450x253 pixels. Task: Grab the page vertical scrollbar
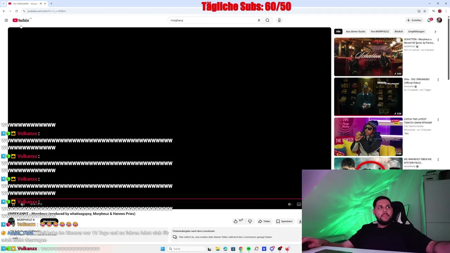448,49
